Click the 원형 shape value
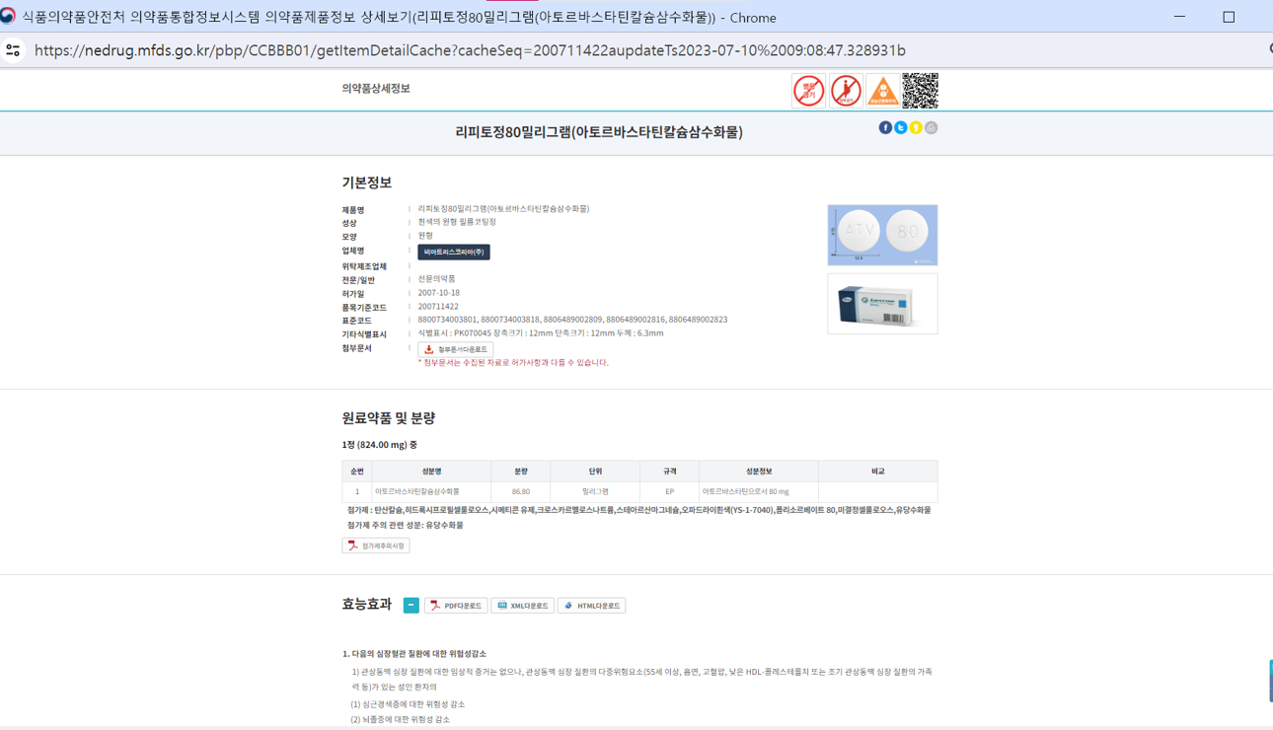 425,236
